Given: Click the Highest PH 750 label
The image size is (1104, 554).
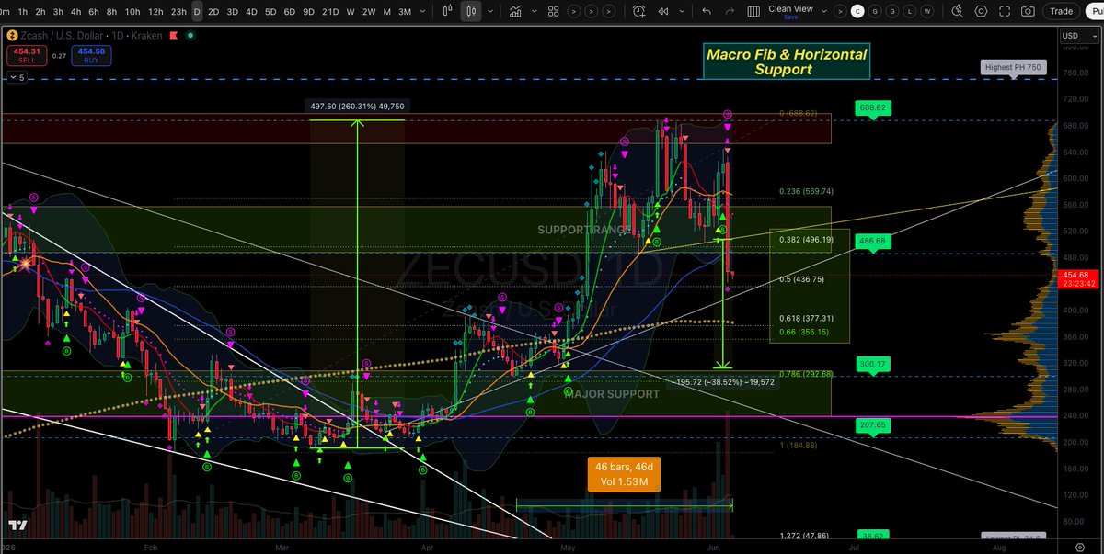Looking at the screenshot, I should pyautogui.click(x=1016, y=68).
